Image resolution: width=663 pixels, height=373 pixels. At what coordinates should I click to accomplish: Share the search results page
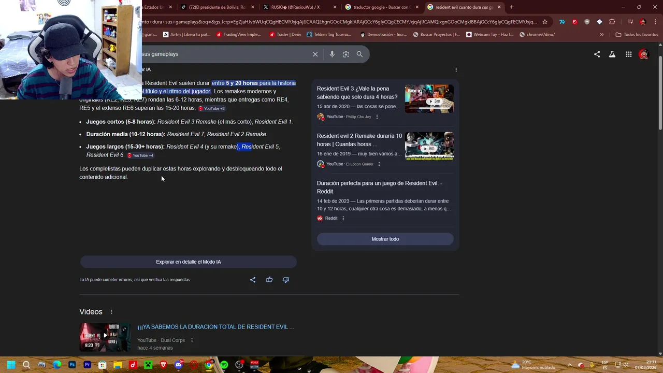[x=597, y=54]
